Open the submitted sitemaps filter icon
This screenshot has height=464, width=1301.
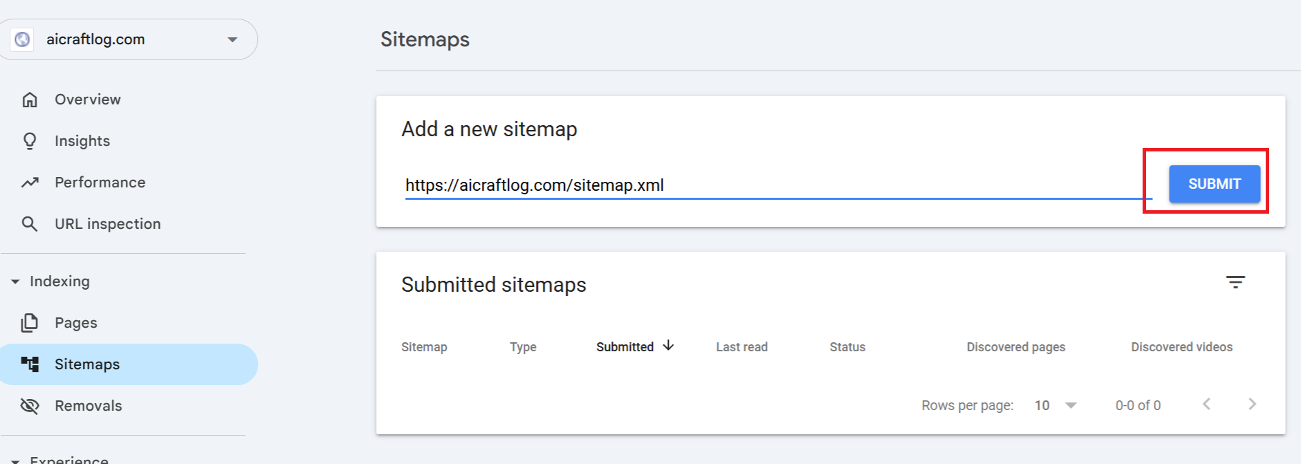pyautogui.click(x=1235, y=282)
